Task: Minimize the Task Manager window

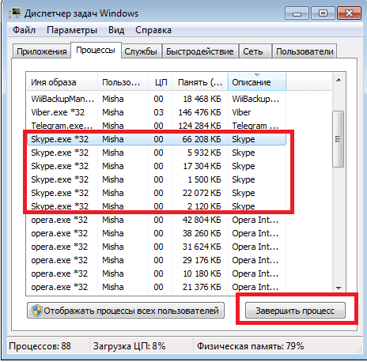Action: [297, 13]
